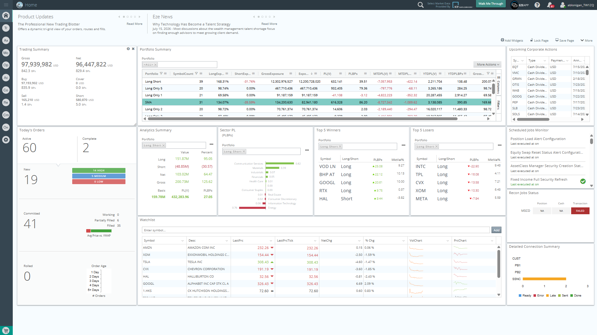Toggle the Done legend item in Connection Summary
The width and height of the screenshot is (597, 335).
pos(576,296)
